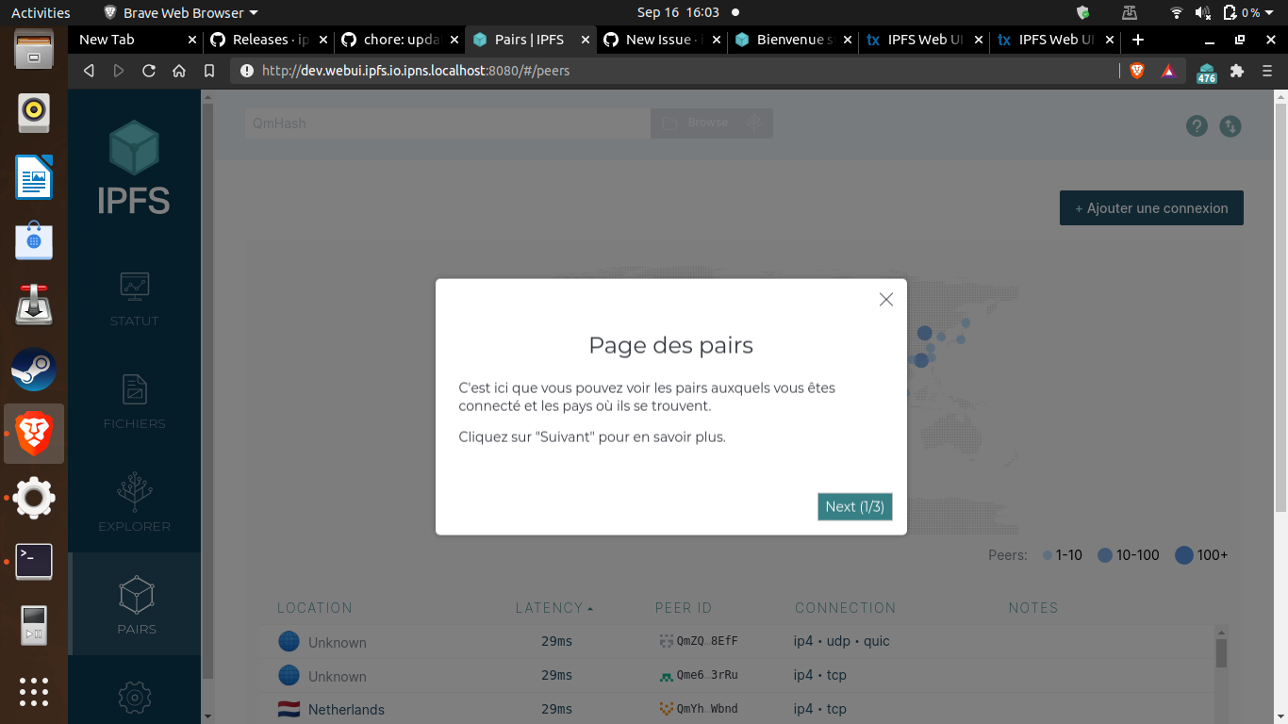The image size is (1288, 724).
Task: Close the Page des pairs tour dialog
Action: coord(885,300)
